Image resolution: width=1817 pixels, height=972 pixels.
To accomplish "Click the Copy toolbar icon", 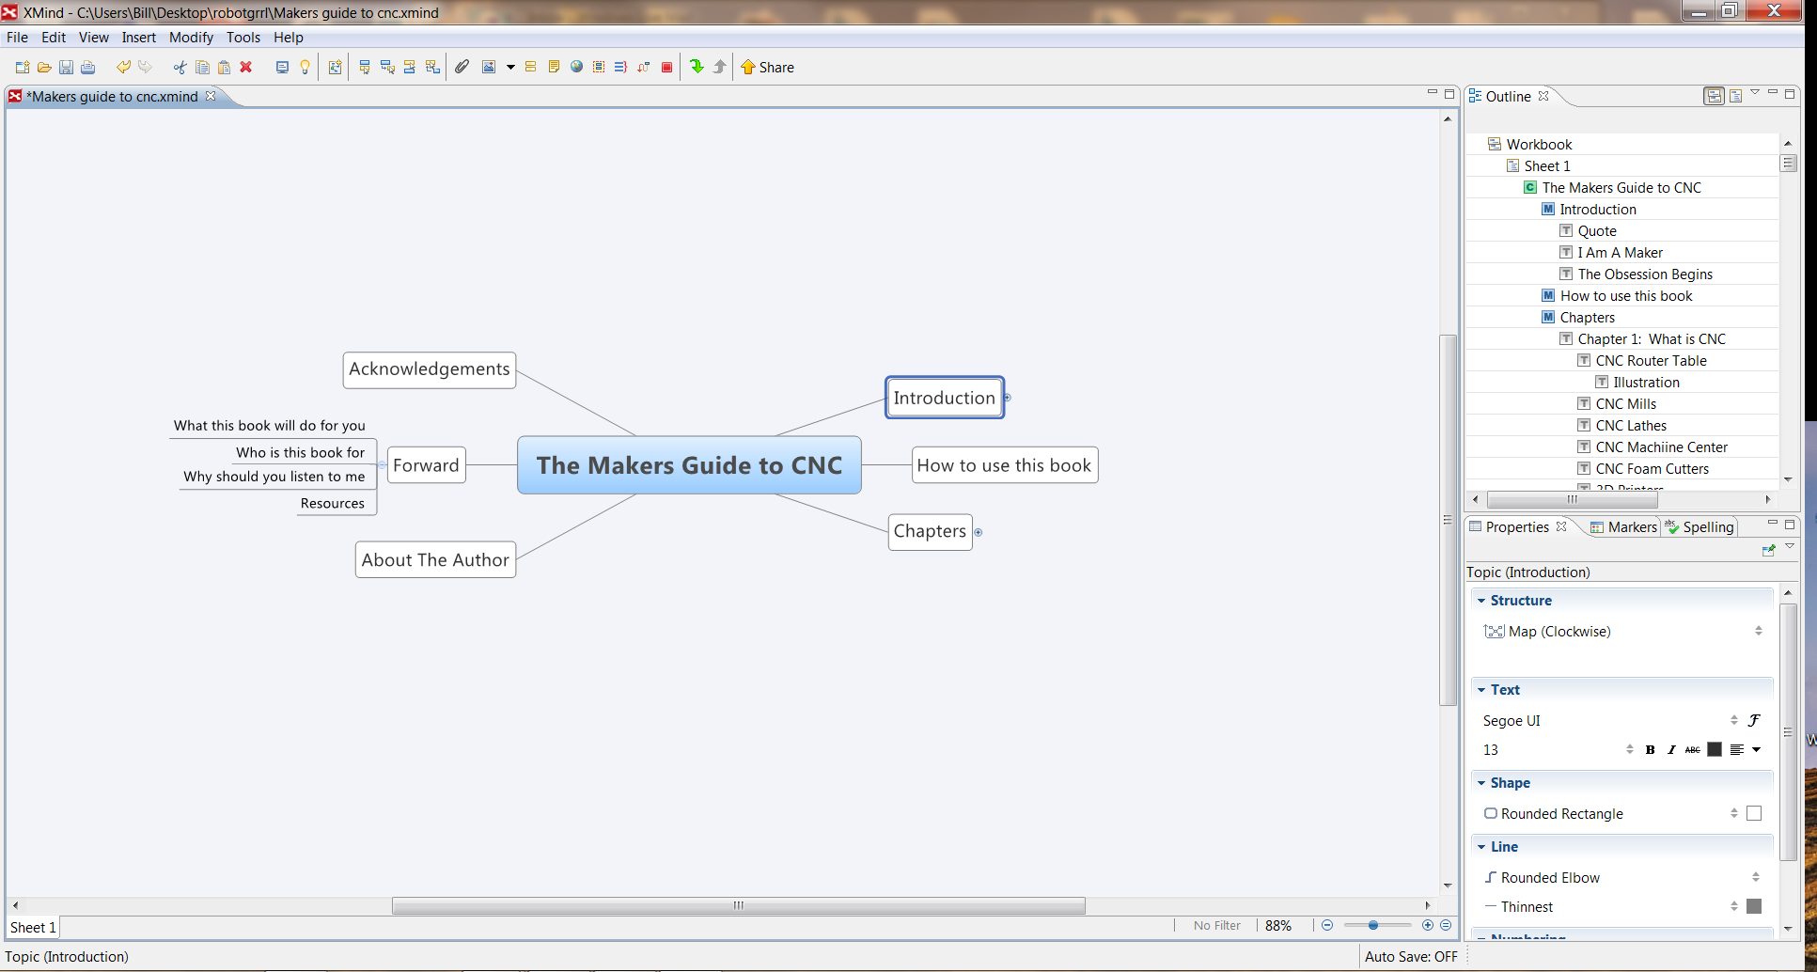I will 202,67.
